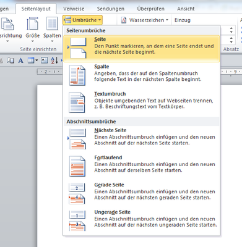The width and height of the screenshot is (242, 247).
Task: Click the Nächste Seite section break icon
Action: (77, 139)
